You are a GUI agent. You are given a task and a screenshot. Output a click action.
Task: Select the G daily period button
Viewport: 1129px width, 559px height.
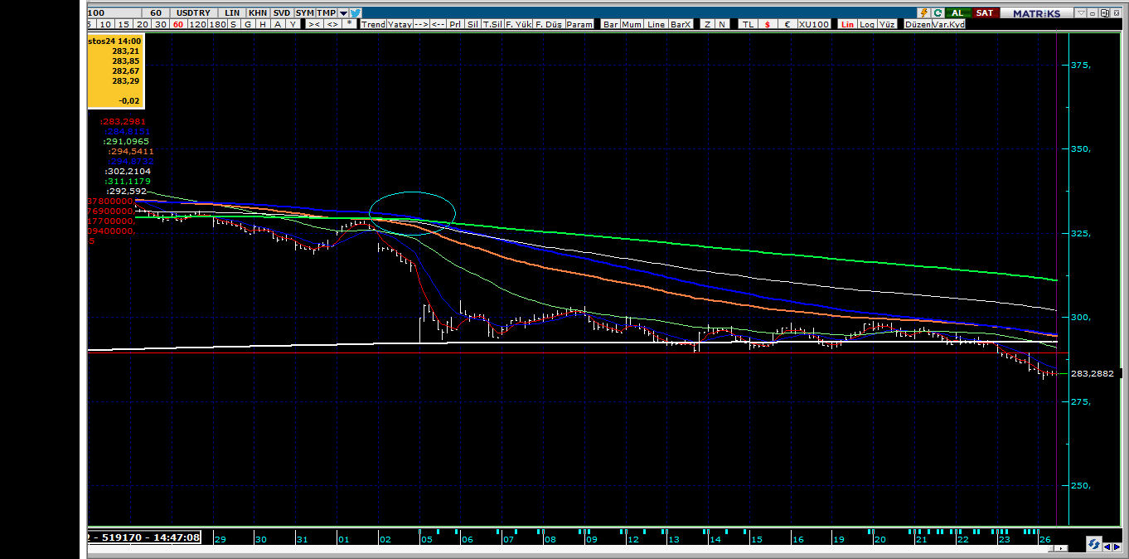pyautogui.click(x=248, y=25)
